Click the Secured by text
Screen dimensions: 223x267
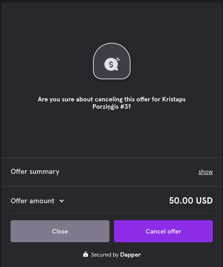[x=105, y=255]
